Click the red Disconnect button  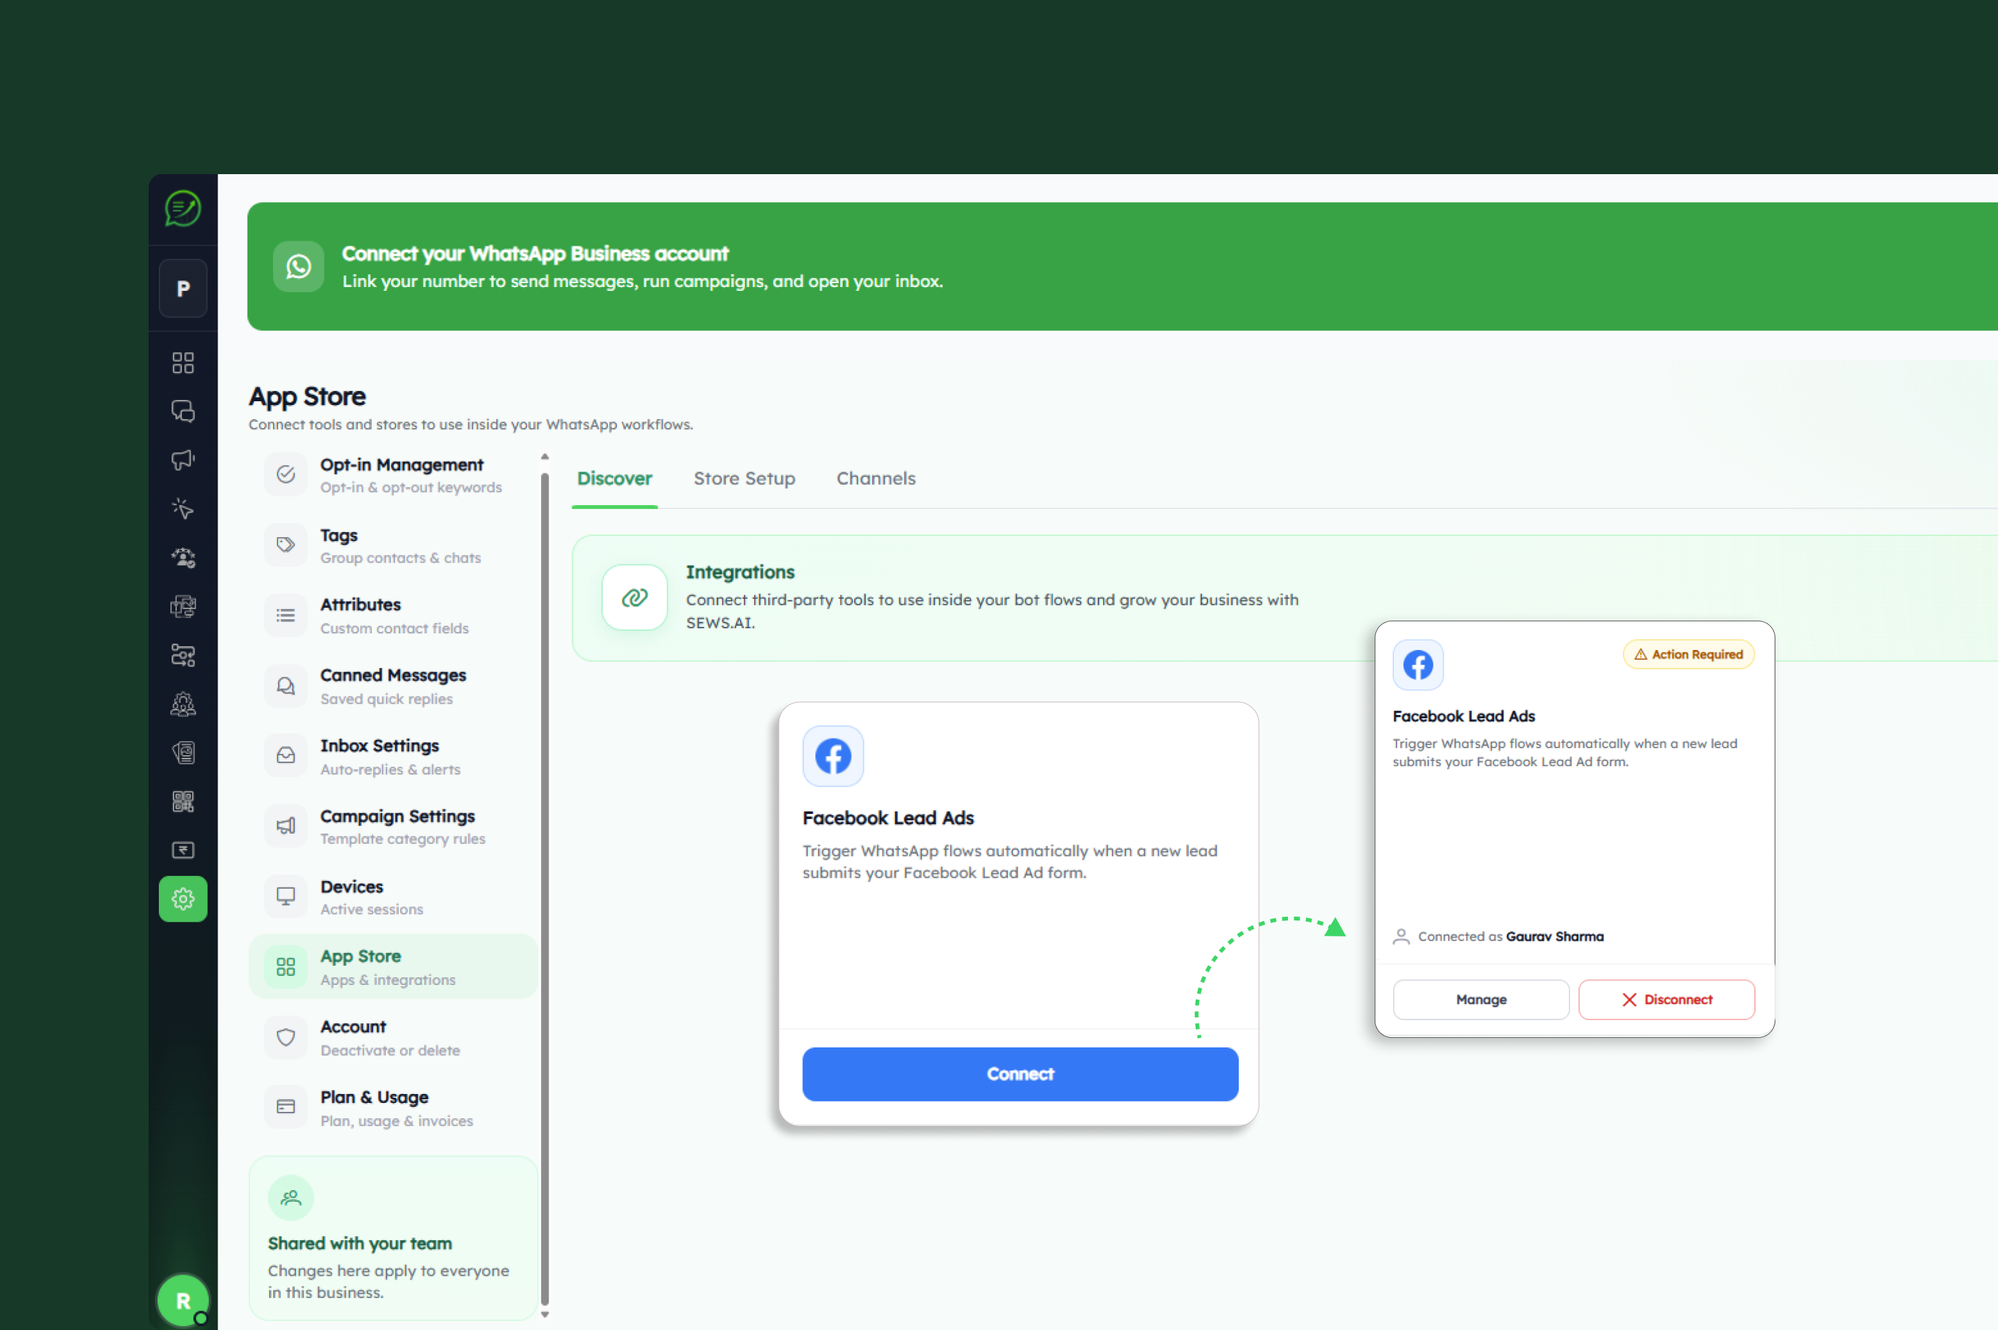click(x=1666, y=999)
